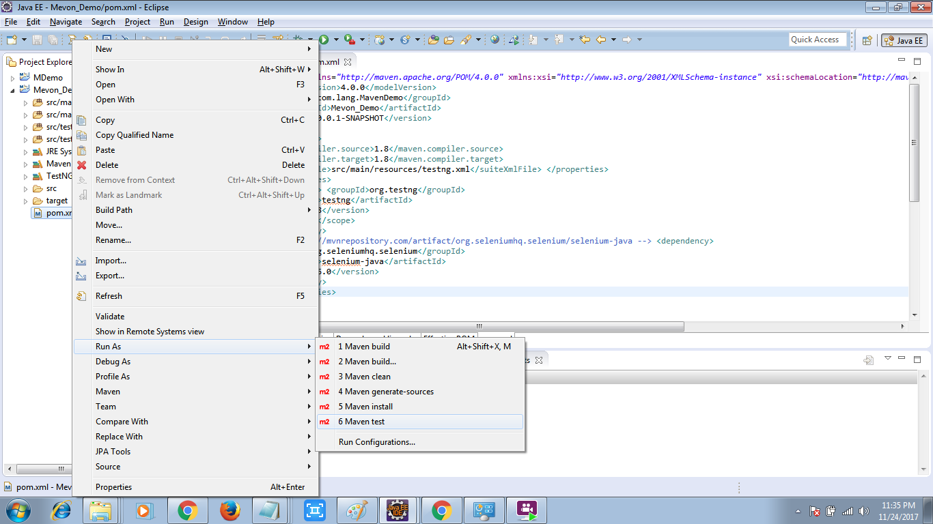Click the Quick Access search field
The image size is (933, 524).
818,39
